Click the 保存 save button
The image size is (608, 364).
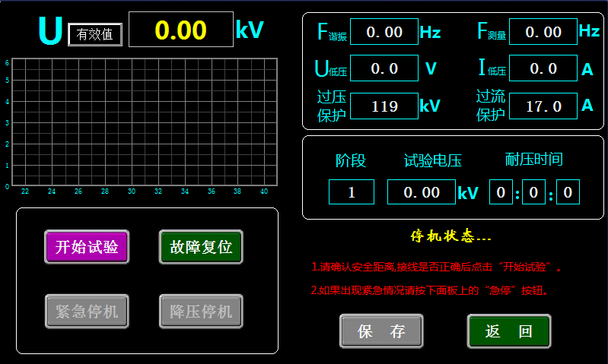381,331
